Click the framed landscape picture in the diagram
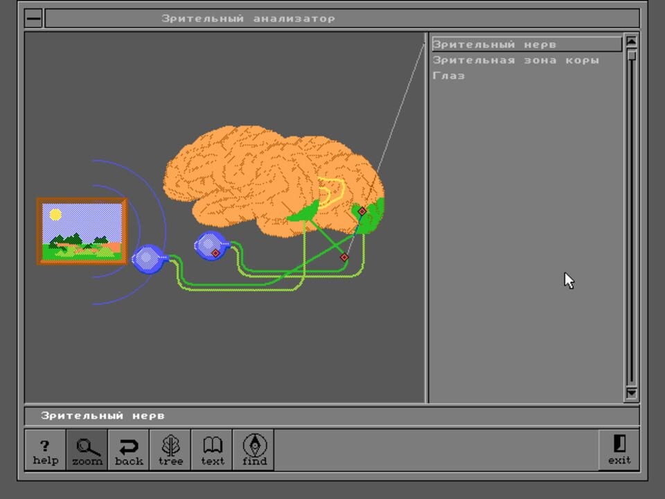The width and height of the screenshot is (665, 499). pyautogui.click(x=82, y=230)
